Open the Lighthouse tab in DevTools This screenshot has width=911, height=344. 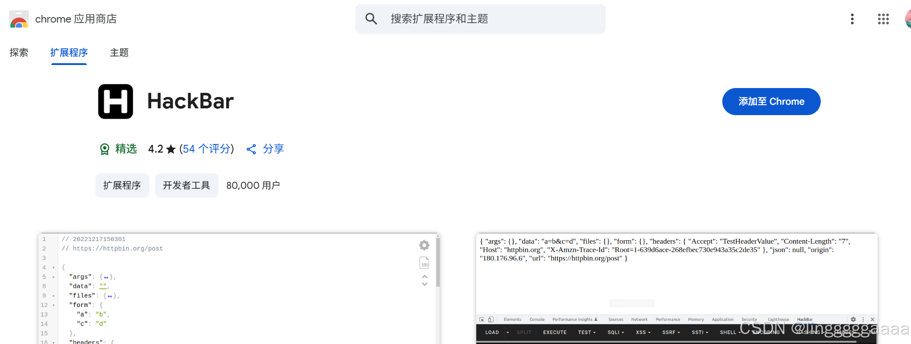(779, 319)
